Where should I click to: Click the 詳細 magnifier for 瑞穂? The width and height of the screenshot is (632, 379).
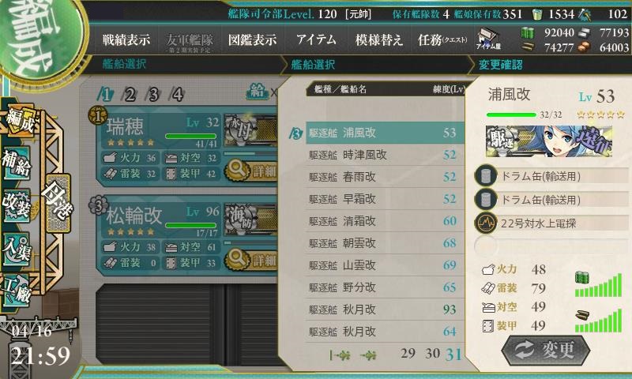click(x=251, y=171)
